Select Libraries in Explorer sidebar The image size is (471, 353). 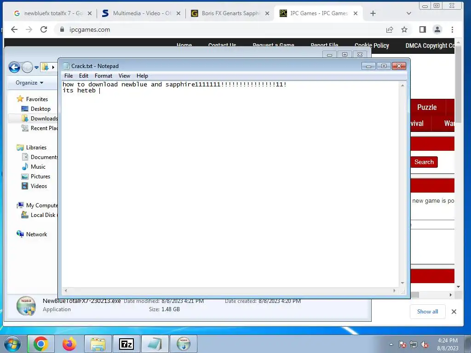tap(32, 148)
